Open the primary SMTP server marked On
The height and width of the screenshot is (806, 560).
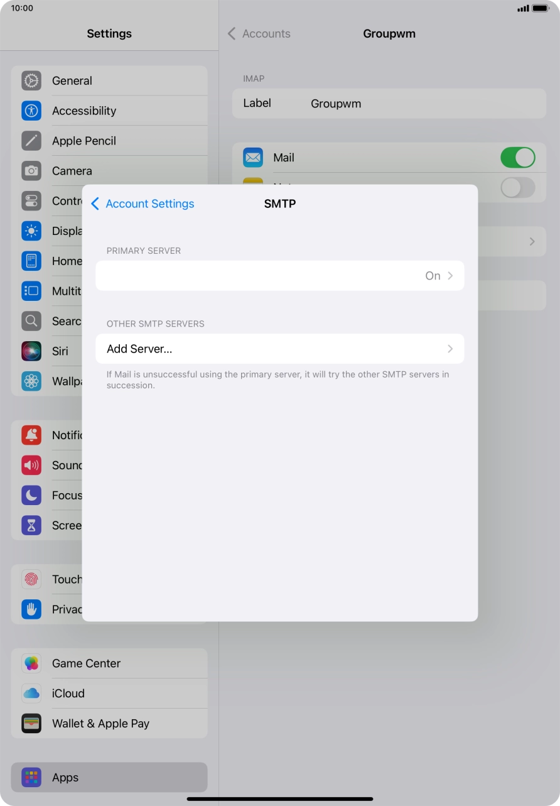tap(280, 275)
